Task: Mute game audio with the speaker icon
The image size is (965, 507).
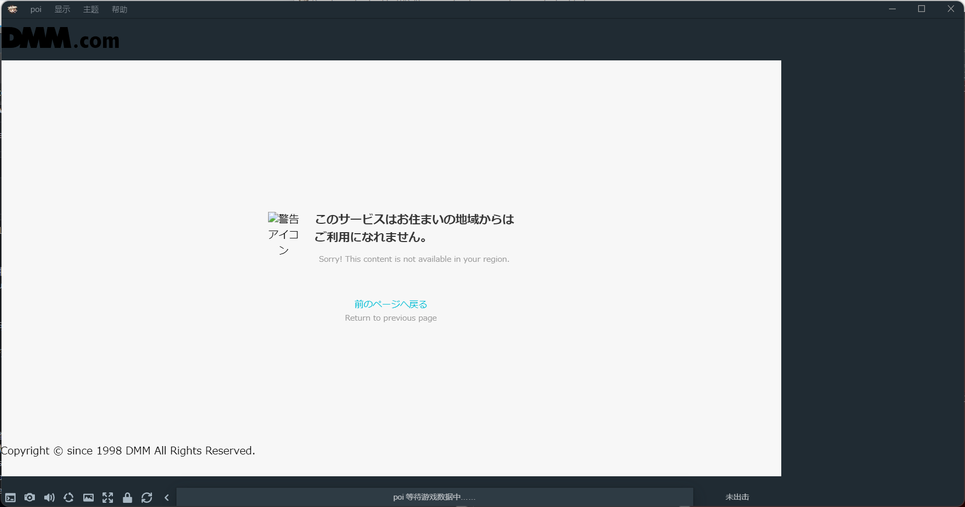Action: point(49,498)
